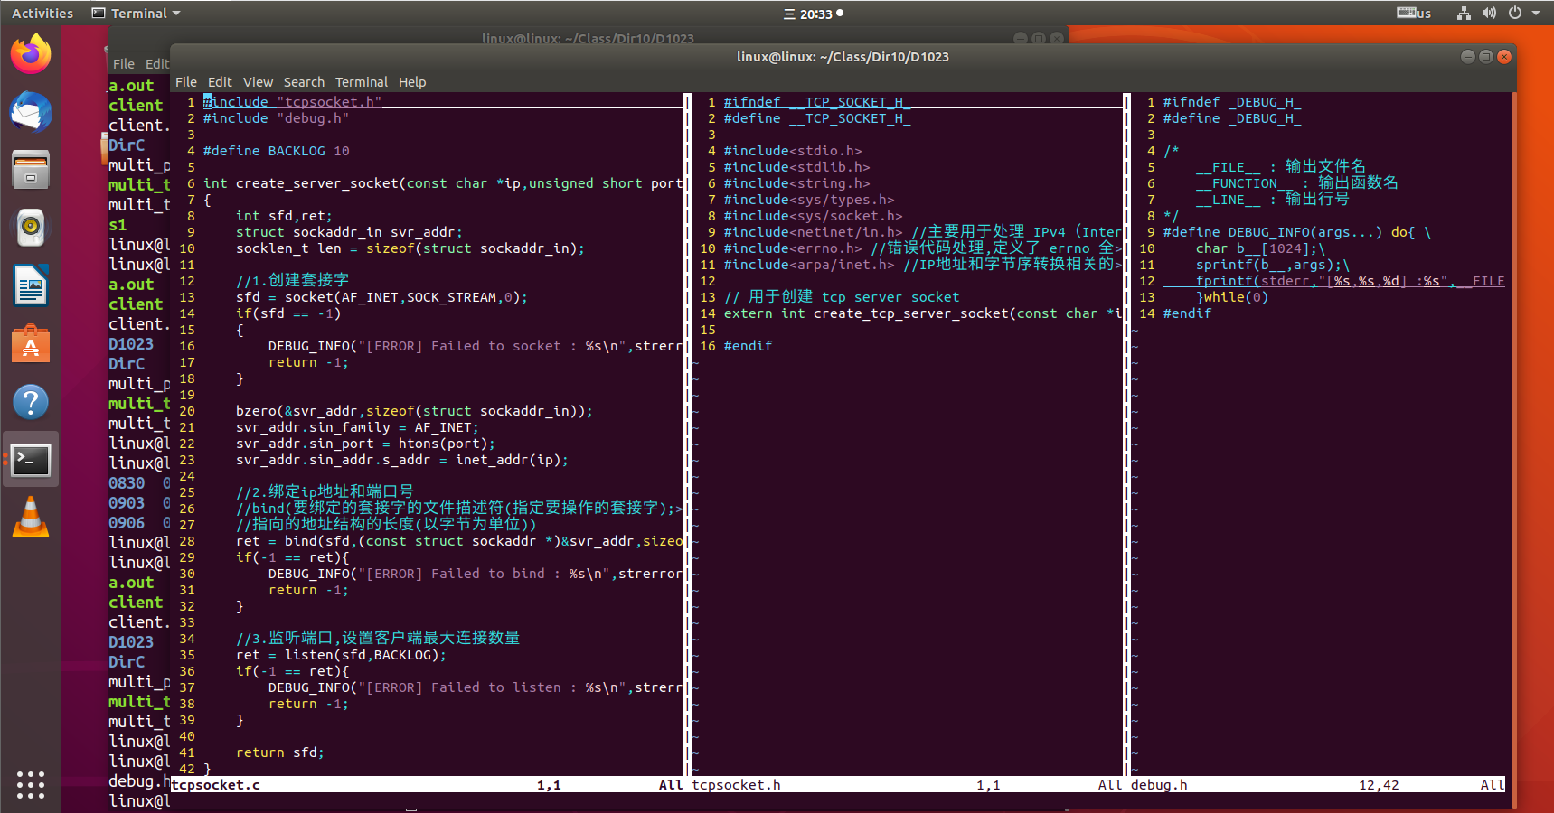This screenshot has height=813, width=1554.
Task: Open the Help dock icon
Action: [x=31, y=402]
